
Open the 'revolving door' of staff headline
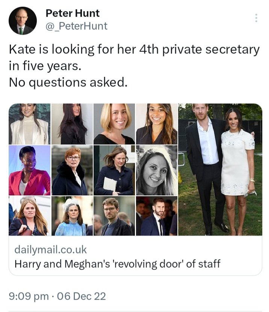coord(117,264)
